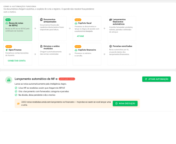Viewport: 176px width, 144px height.
Task: Click the check badge icon beside Parcelas conciliadas
Action: coord(110,46)
